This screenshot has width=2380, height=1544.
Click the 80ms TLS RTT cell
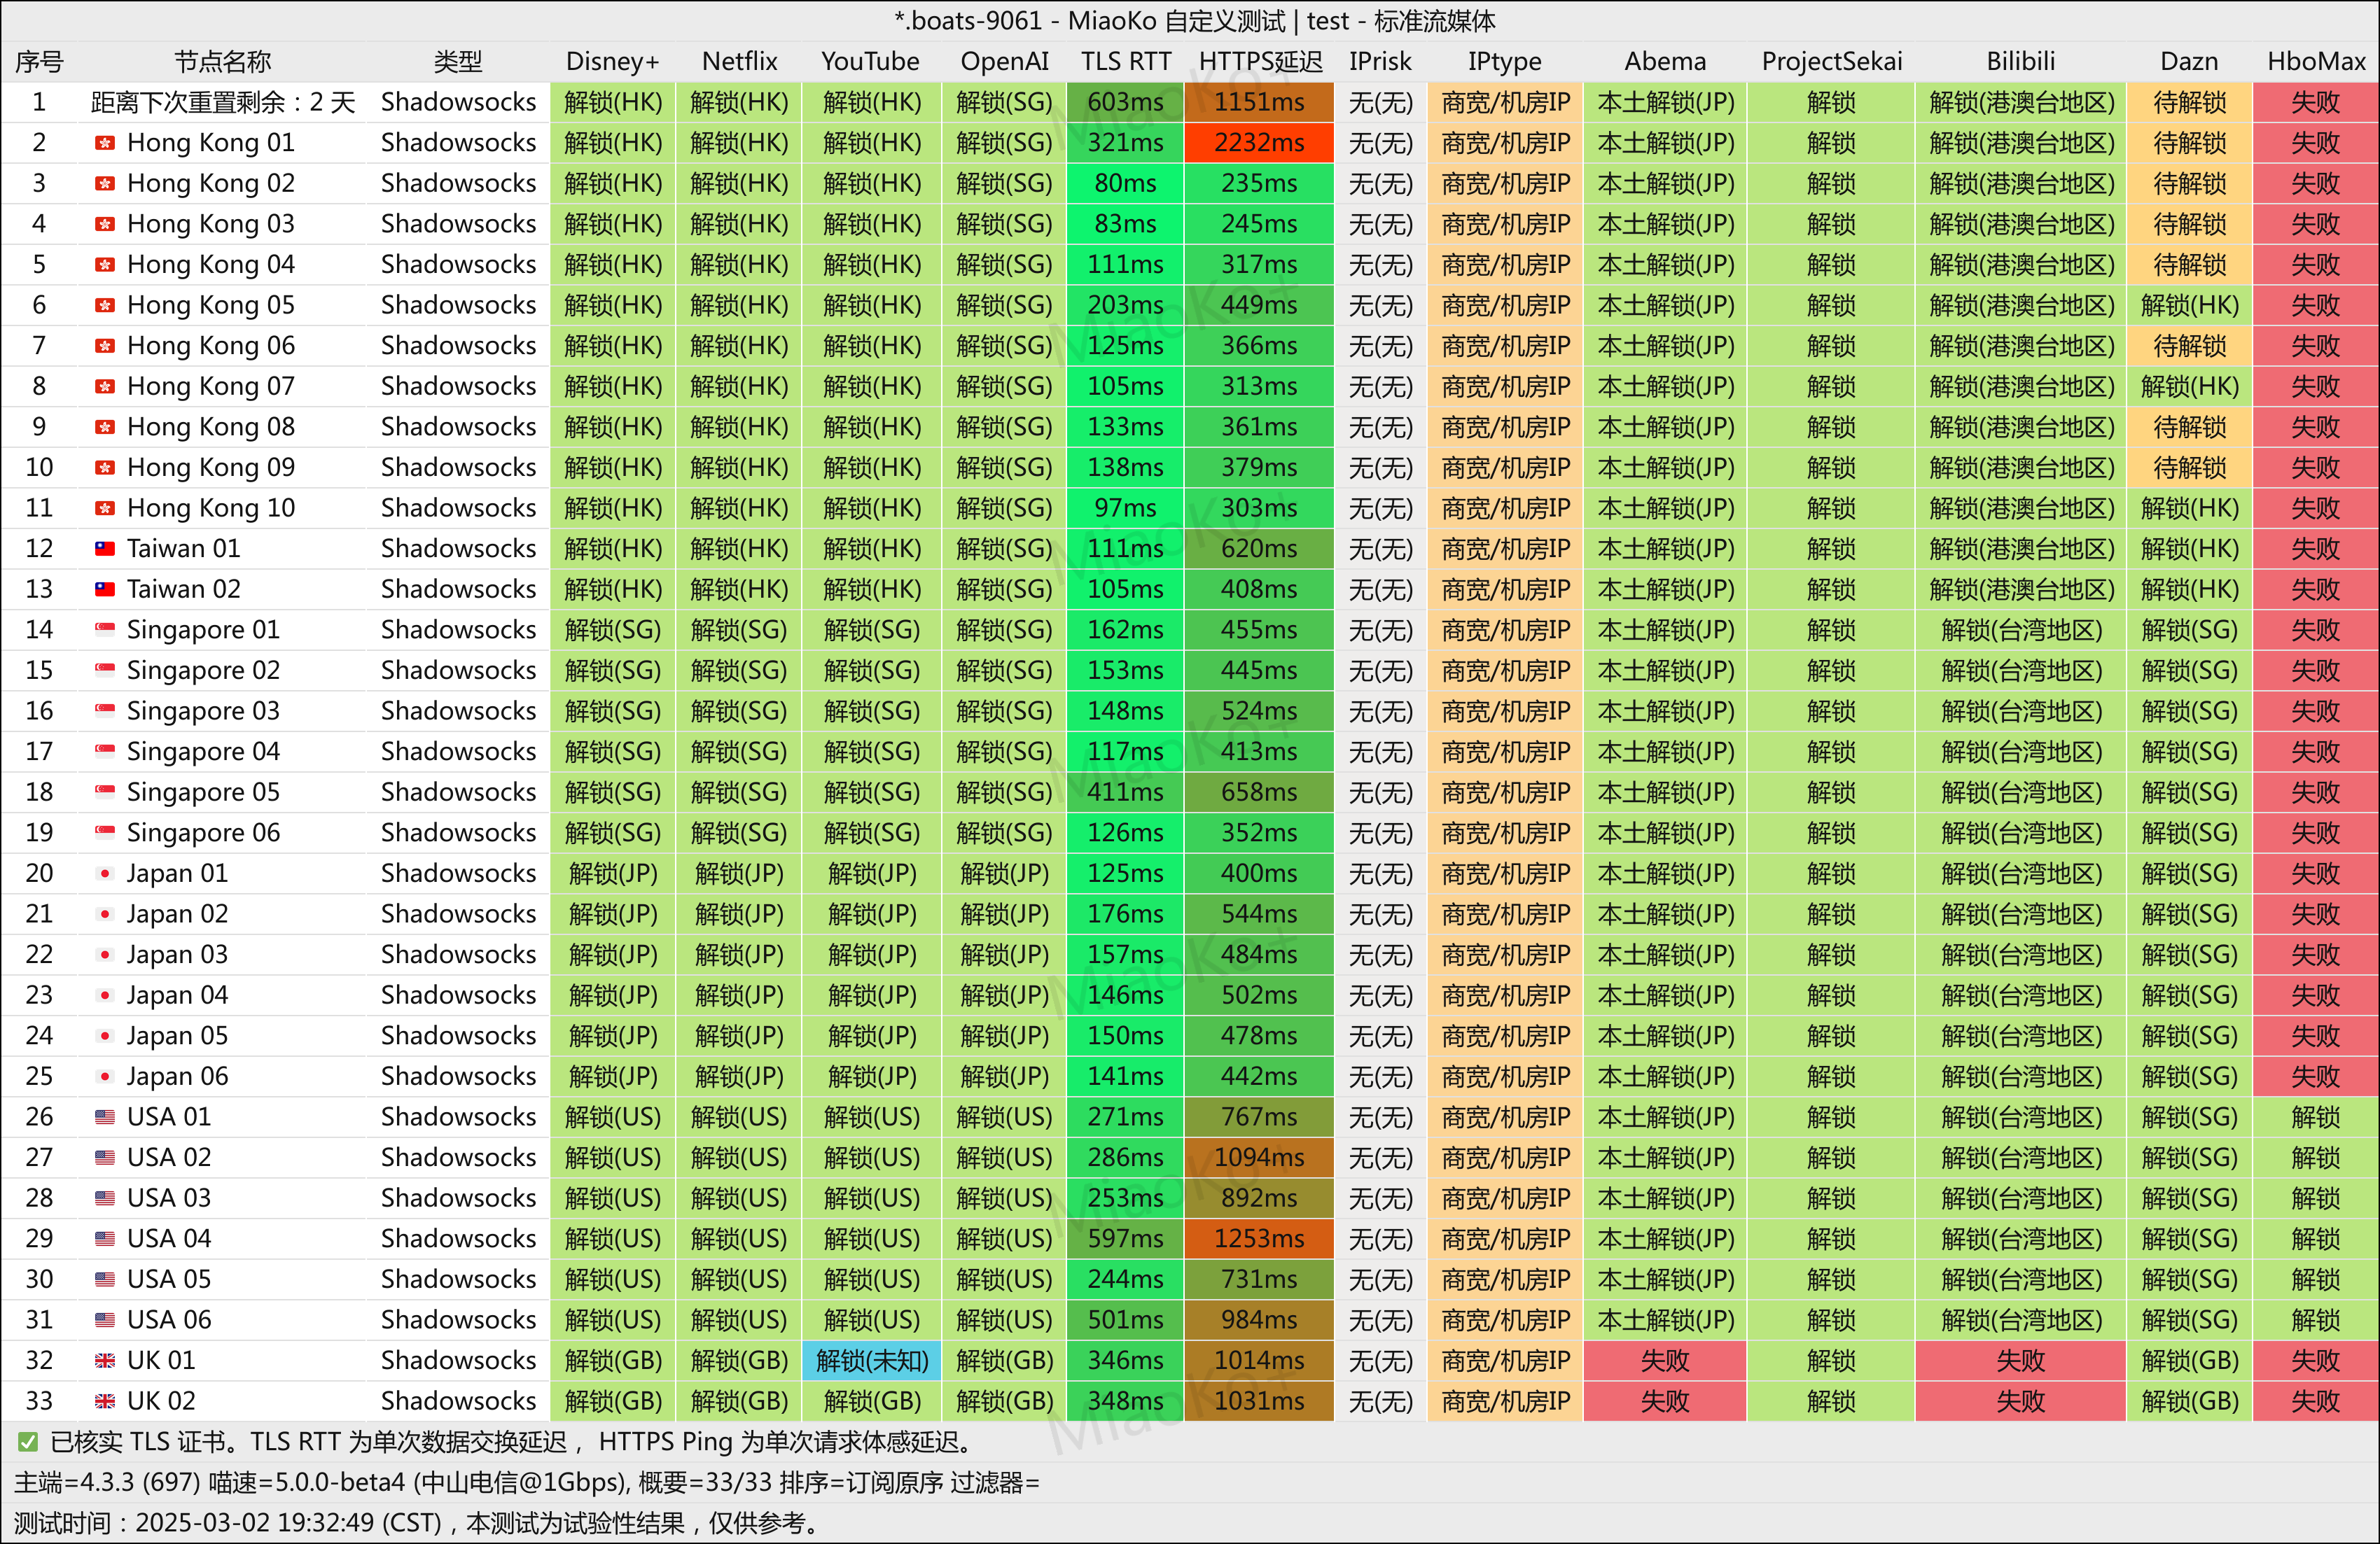coord(1125,183)
